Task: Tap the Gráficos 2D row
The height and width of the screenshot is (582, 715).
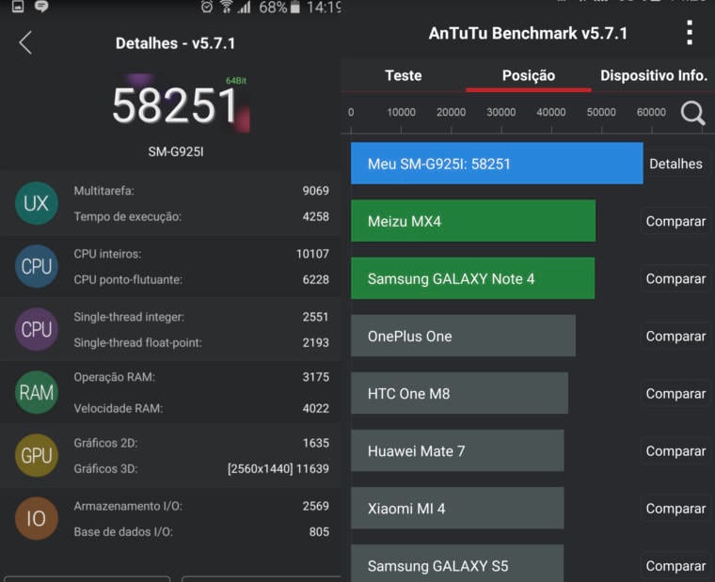Action: coord(201,443)
